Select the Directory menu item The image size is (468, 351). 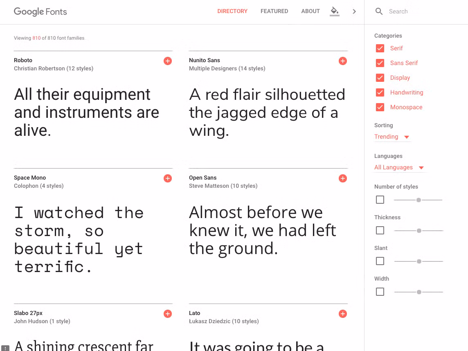232,11
